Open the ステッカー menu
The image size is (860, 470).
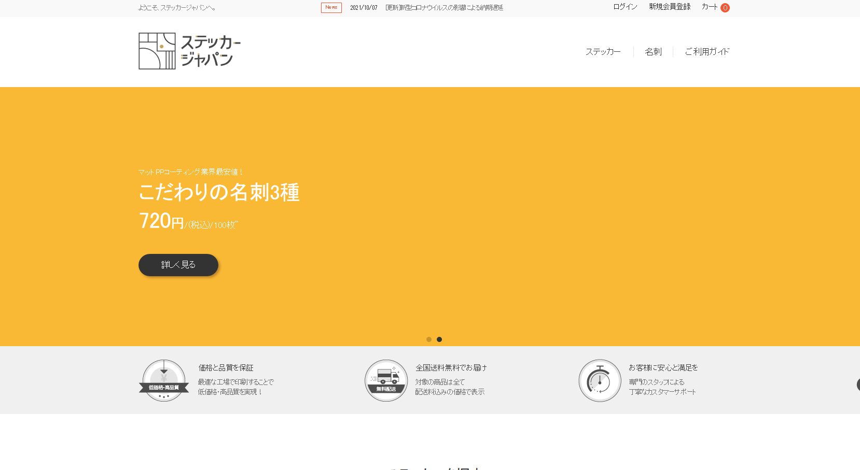pyautogui.click(x=603, y=52)
